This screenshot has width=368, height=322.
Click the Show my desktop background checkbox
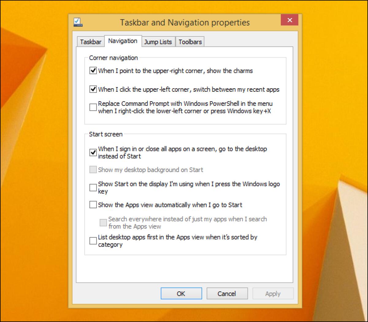(x=93, y=170)
